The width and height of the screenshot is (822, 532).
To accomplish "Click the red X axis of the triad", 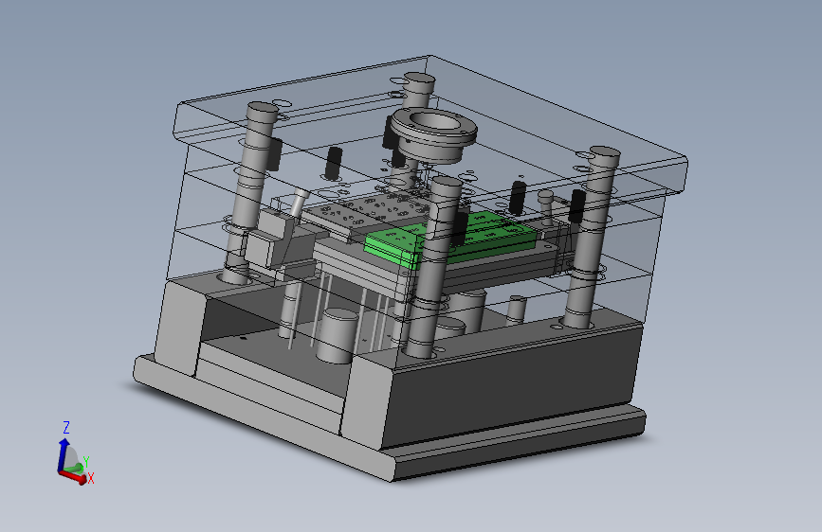I will click(73, 477).
